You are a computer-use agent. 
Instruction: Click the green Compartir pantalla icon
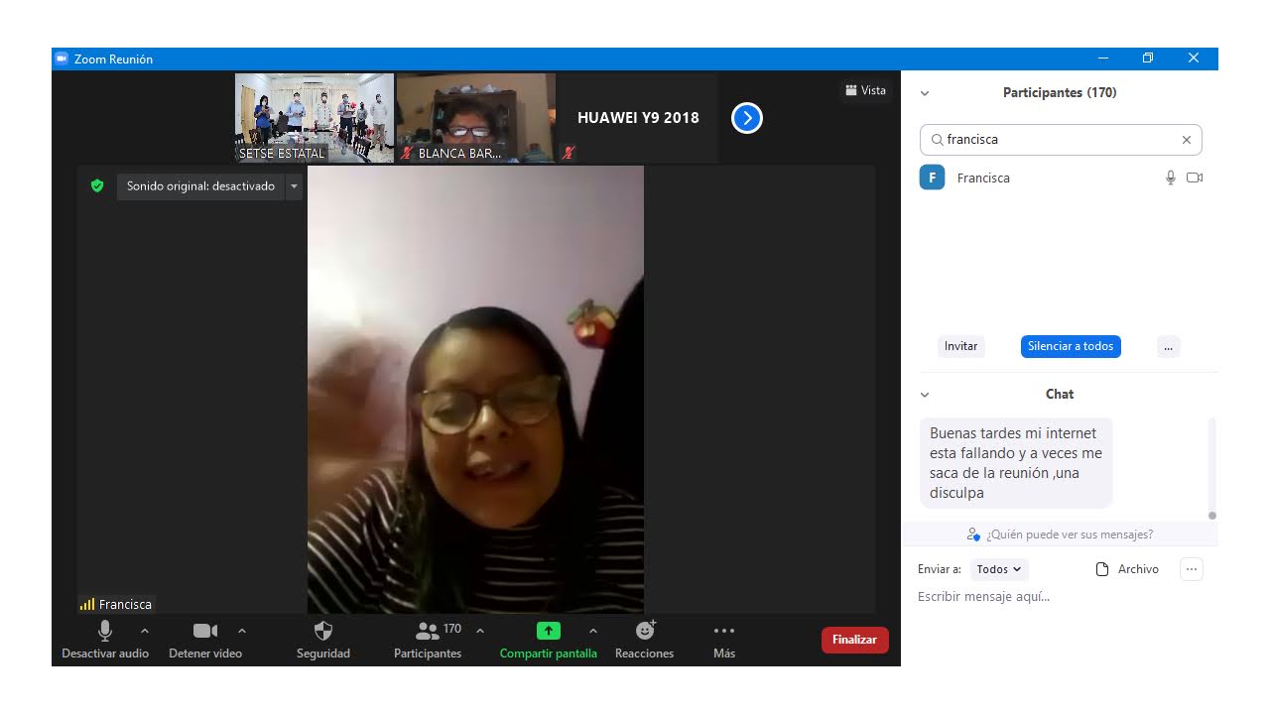[x=548, y=631]
